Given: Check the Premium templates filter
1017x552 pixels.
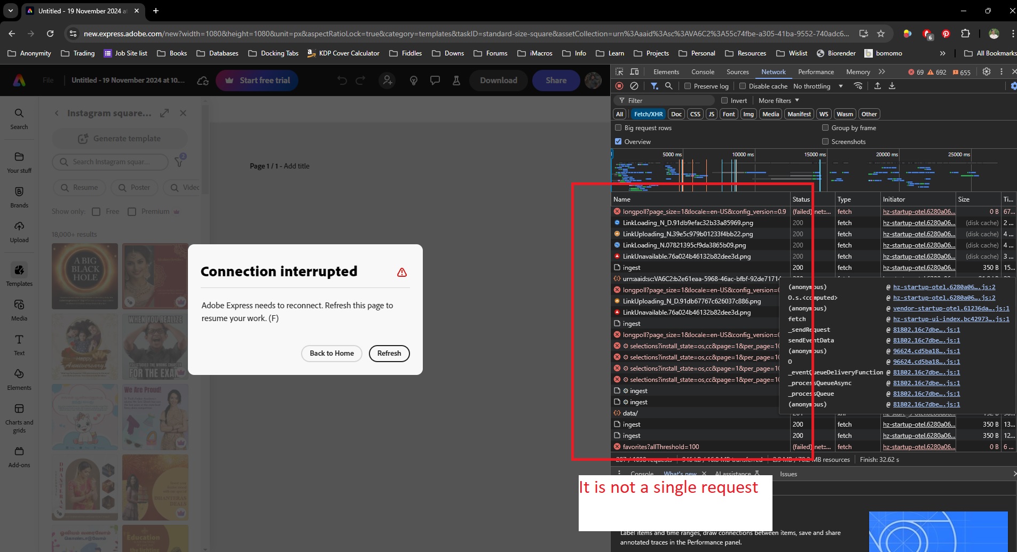Looking at the screenshot, I should click(132, 211).
